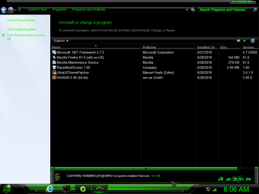Open Turn Windows features on or off
This screenshot has width=259, height=194.
tap(26, 37)
